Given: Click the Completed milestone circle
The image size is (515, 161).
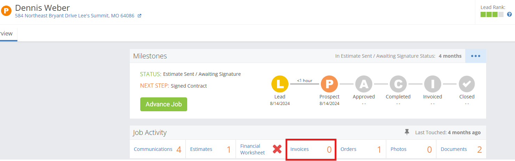Looking at the screenshot, I should point(398,84).
